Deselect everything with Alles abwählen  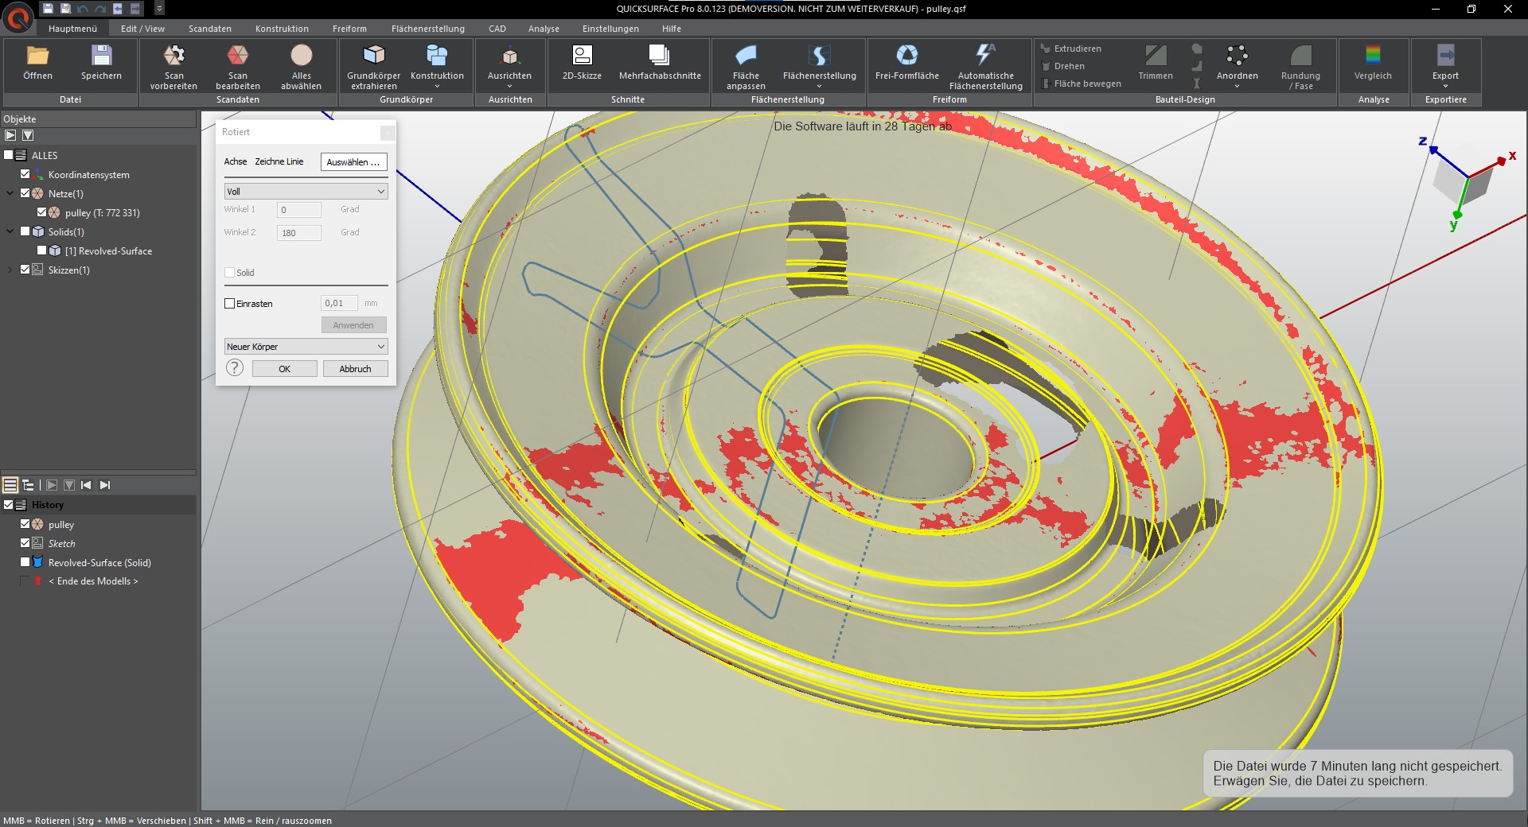click(301, 67)
